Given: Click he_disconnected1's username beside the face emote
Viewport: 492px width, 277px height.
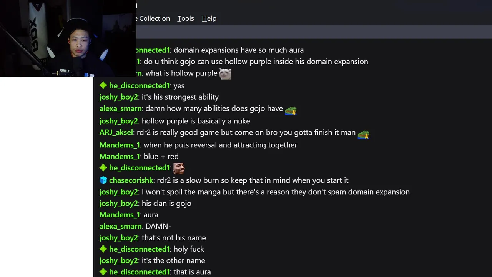Looking at the screenshot, I should pos(139,168).
